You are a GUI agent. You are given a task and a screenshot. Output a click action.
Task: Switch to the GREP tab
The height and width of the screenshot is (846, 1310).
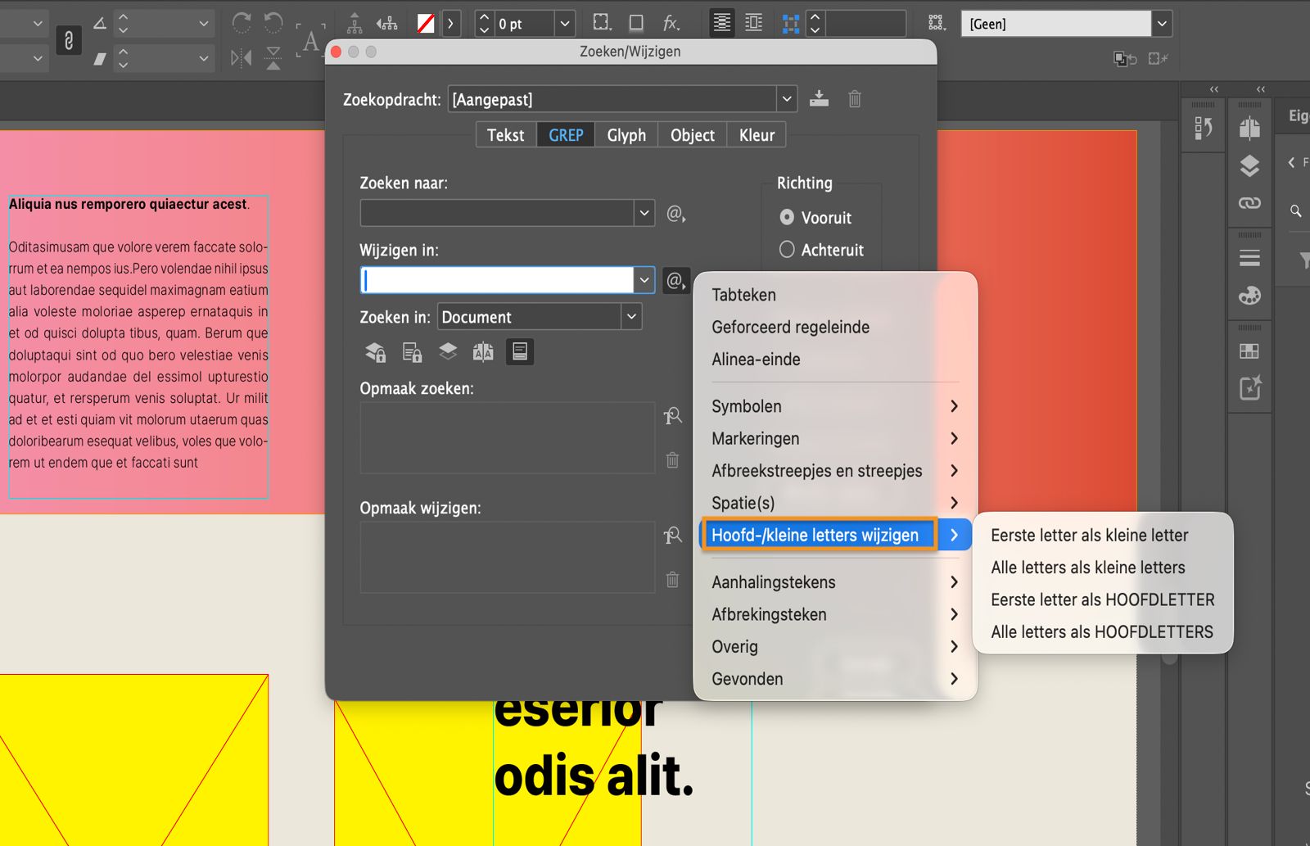point(566,135)
